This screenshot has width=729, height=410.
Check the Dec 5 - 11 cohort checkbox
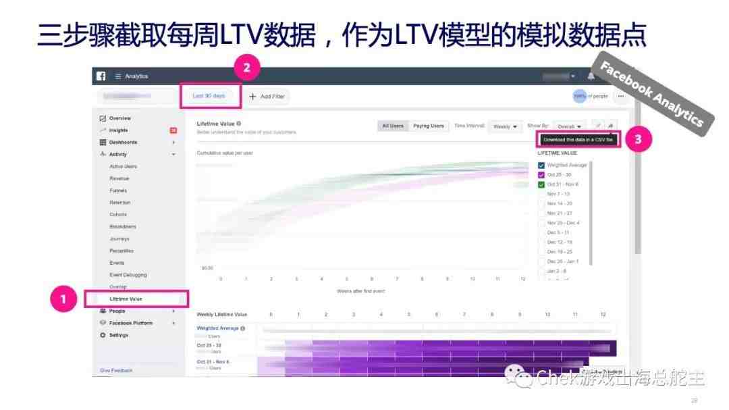coord(541,232)
